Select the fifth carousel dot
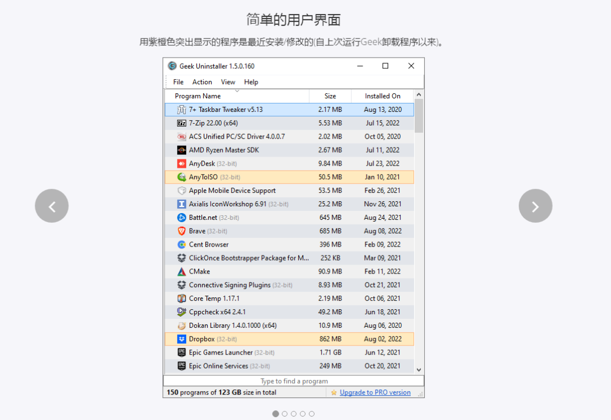The image size is (611, 420). point(311,414)
